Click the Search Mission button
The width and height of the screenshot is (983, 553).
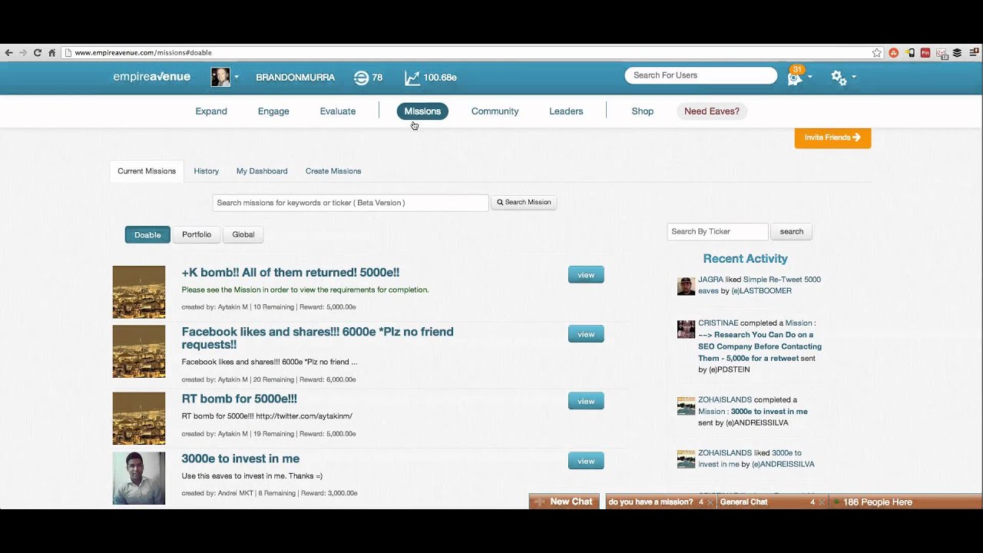click(x=524, y=203)
